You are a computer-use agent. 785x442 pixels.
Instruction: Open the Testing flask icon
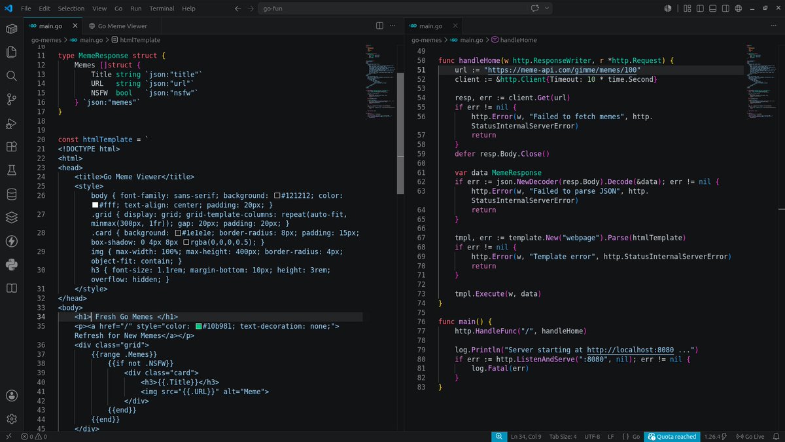coord(11,170)
